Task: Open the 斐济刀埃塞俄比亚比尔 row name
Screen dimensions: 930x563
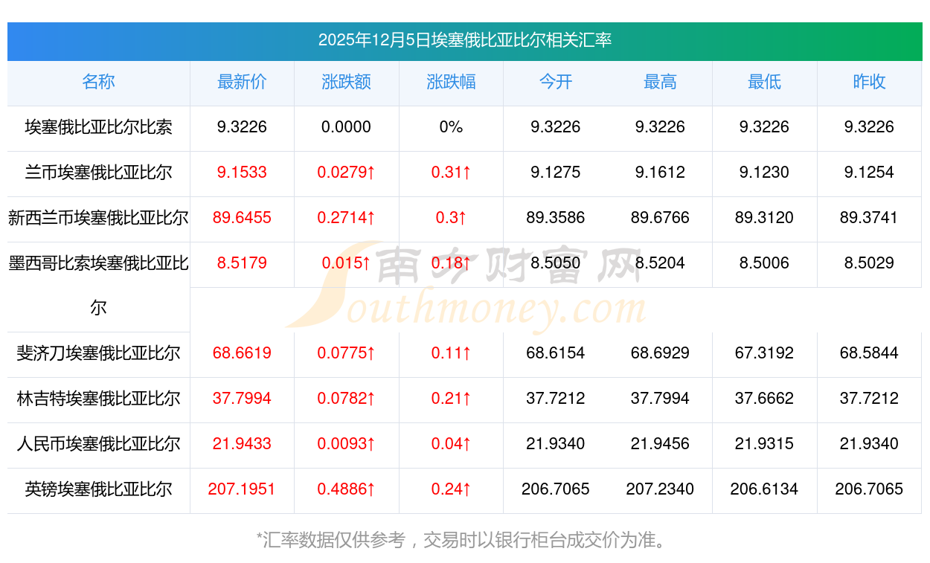Action: 98,353
